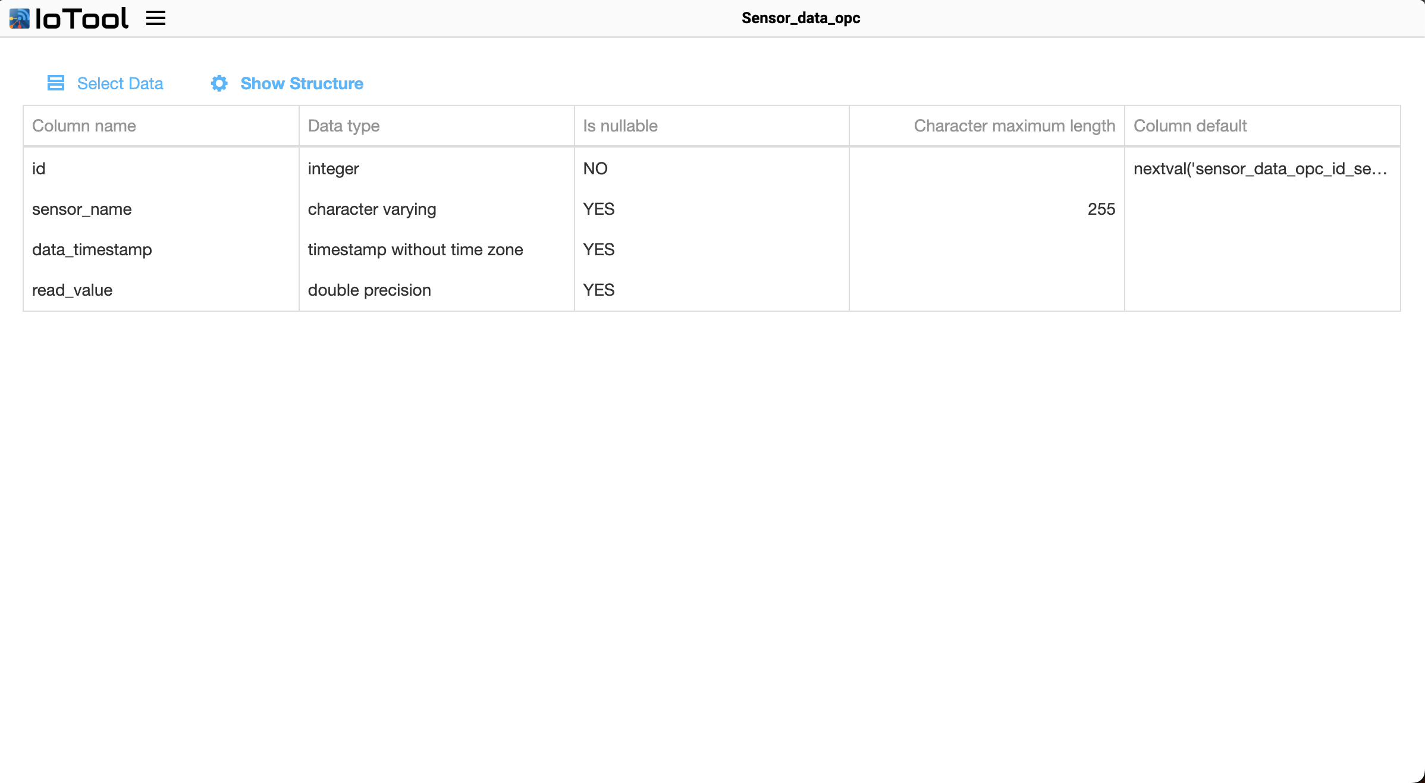Select the read_value cell

pyautogui.click(x=161, y=290)
